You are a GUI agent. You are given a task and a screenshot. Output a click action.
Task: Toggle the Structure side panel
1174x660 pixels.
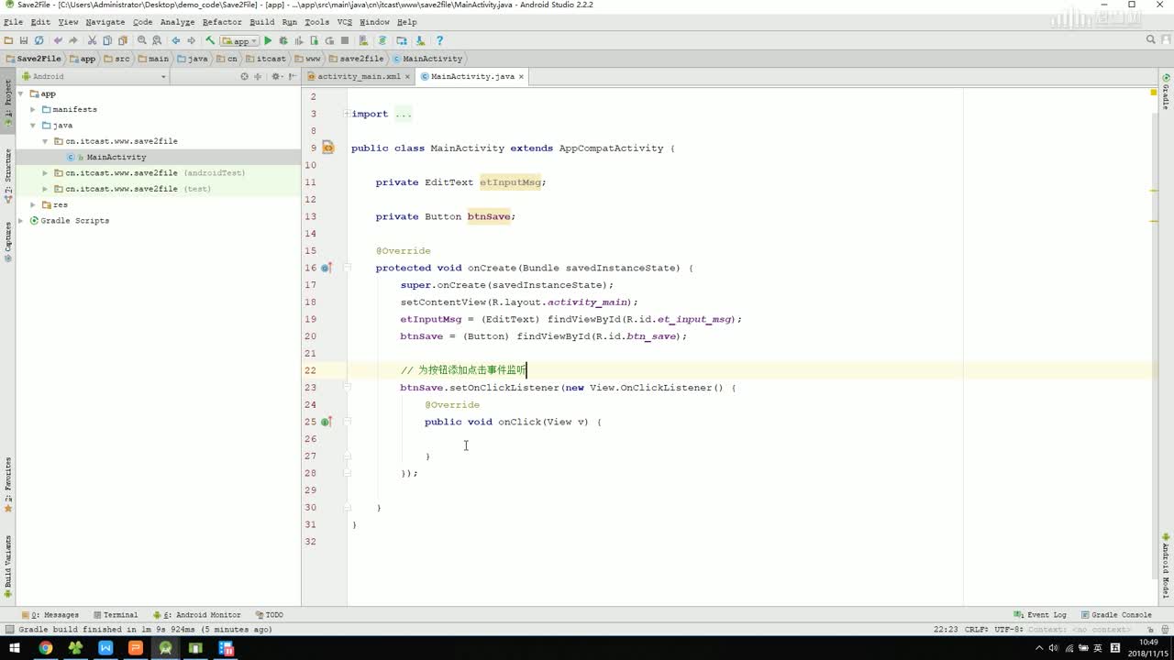tap(8, 176)
